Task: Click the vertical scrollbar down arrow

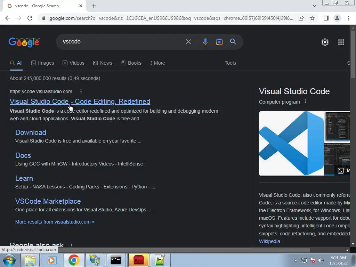Action: [x=353, y=244]
